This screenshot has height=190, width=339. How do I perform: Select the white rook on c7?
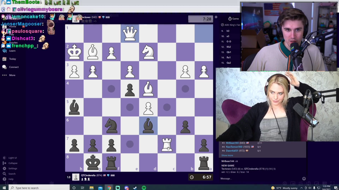click(x=167, y=144)
